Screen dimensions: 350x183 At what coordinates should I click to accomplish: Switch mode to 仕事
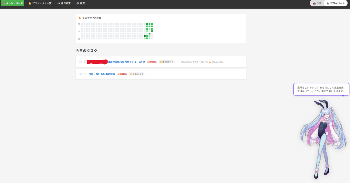(x=317, y=3)
